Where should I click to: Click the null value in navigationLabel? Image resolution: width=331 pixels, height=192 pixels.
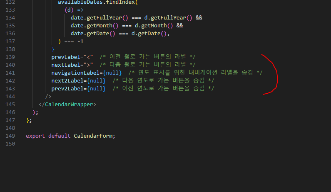click(112, 73)
